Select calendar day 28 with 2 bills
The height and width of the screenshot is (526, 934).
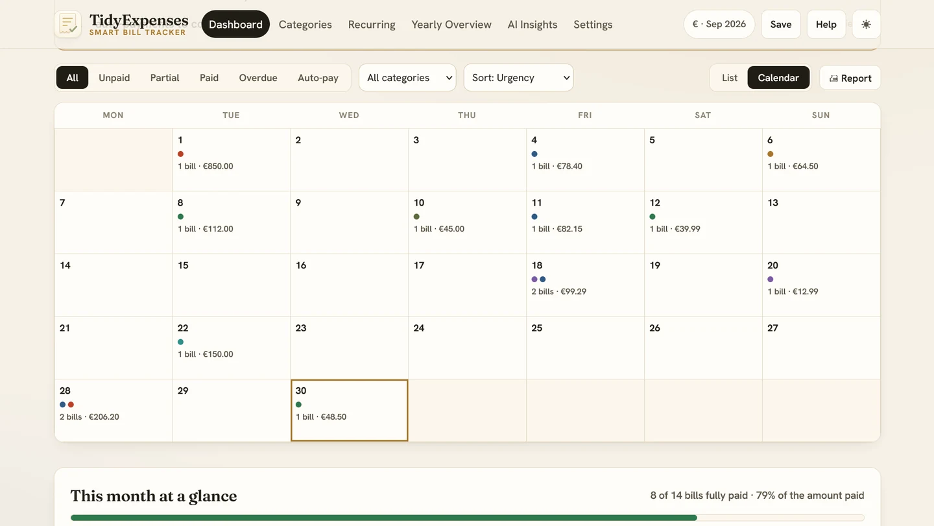[114, 411]
